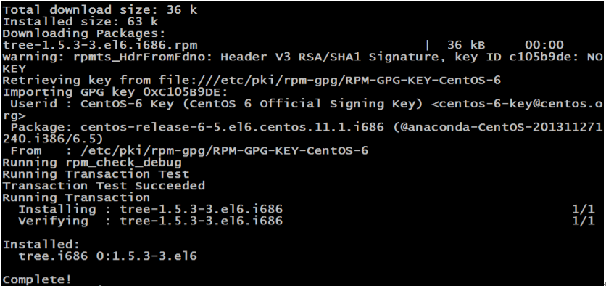Click the rpmts_HdrFromFdno warning line
This screenshot has width=606, height=286.
pos(303,63)
